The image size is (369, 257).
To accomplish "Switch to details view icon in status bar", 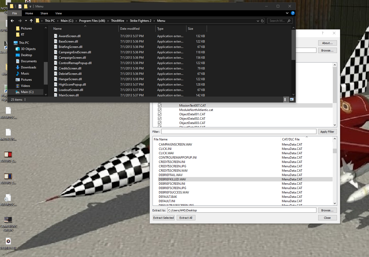I will [x=285, y=99].
